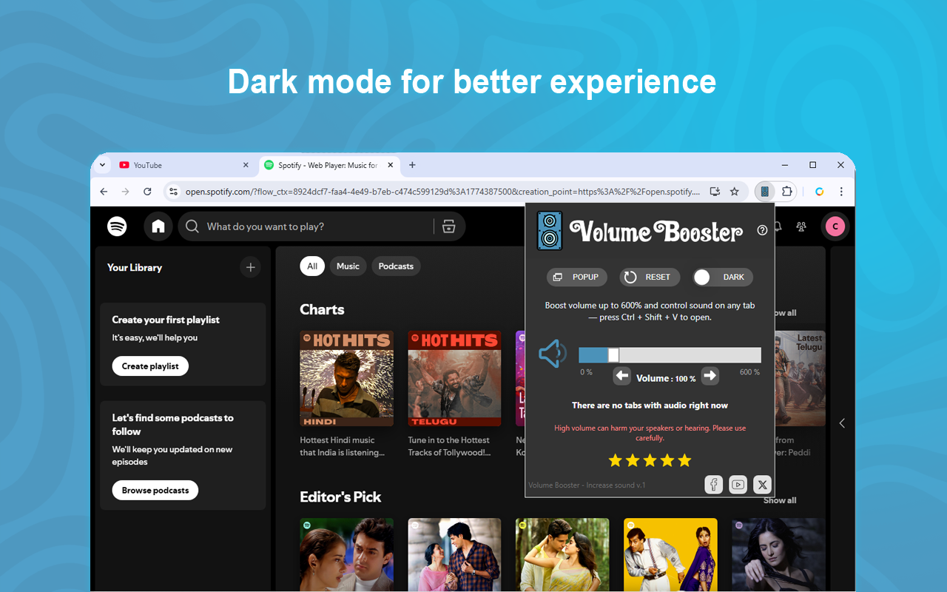
Task: Go back using the browser back arrow
Action: coord(104,192)
